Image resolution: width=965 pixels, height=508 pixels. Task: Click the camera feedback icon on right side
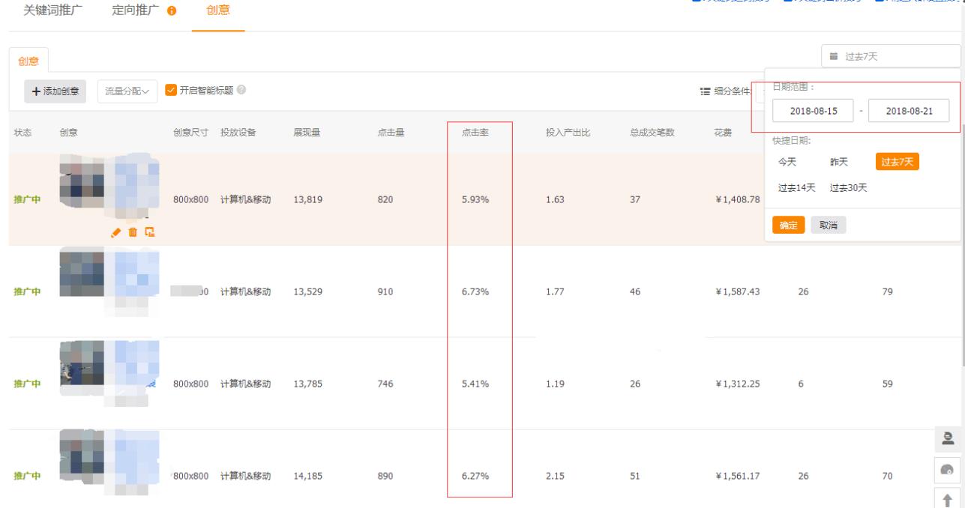coord(948,468)
